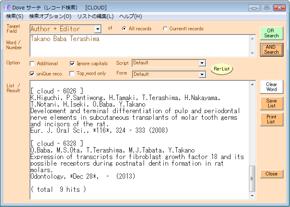Click the Dove app icon in title bar
Image resolution: width=290 pixels, height=207 pixels.
coord(7,7)
